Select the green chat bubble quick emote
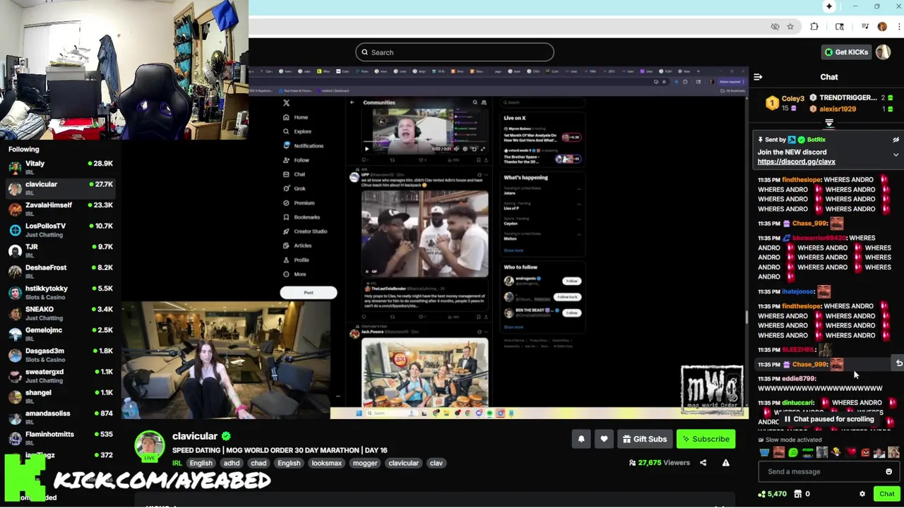 [793, 453]
